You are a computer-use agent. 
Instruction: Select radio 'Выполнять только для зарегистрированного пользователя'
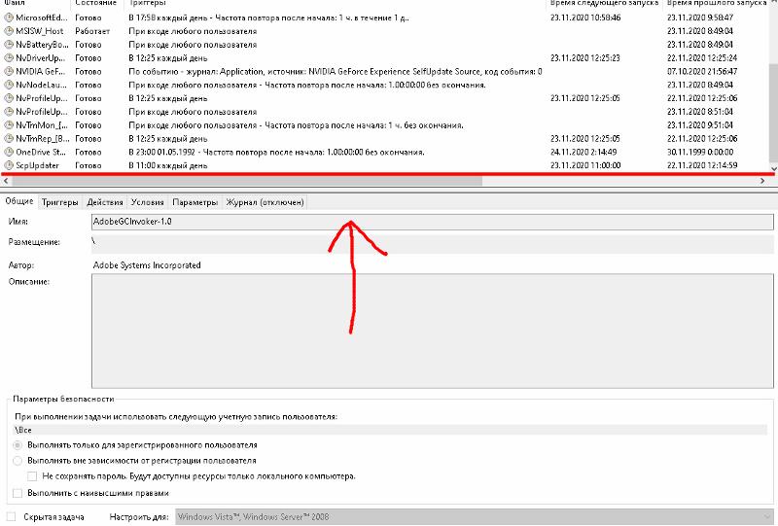point(18,445)
